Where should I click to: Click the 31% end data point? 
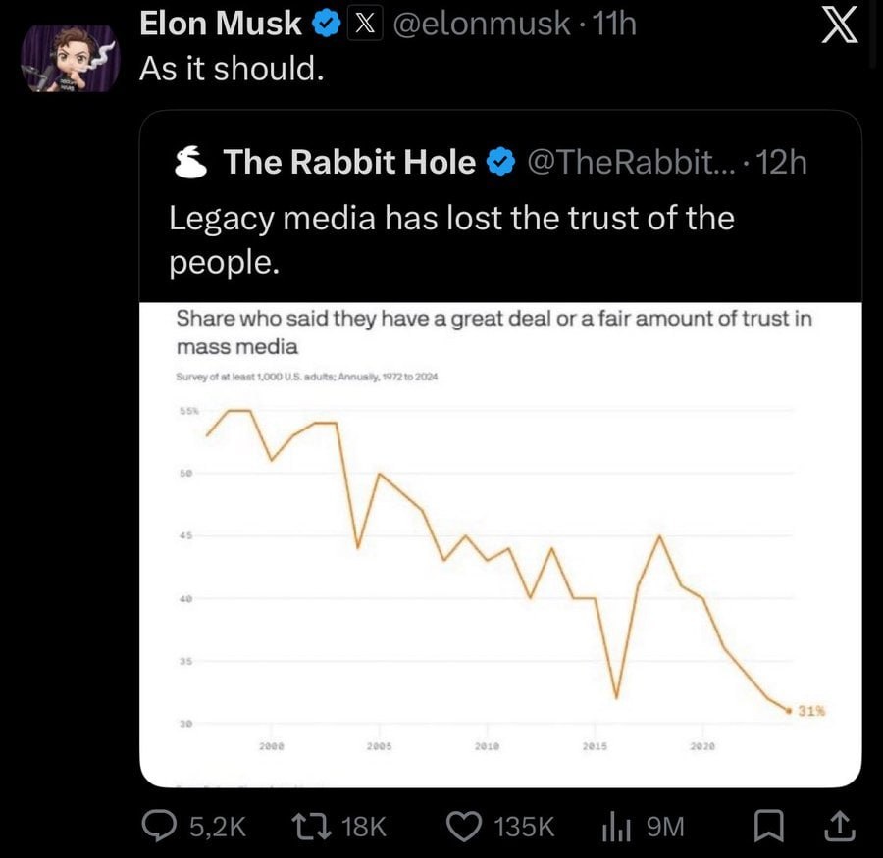coord(790,711)
